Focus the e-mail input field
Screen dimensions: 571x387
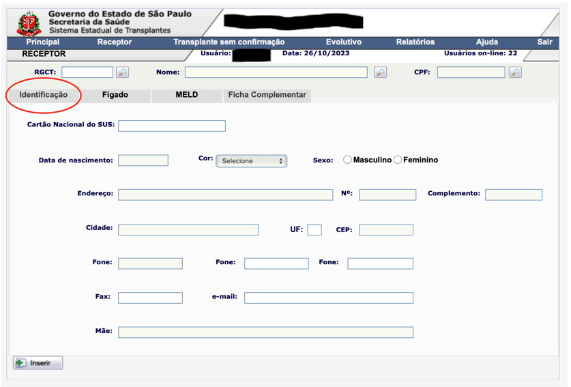328,298
